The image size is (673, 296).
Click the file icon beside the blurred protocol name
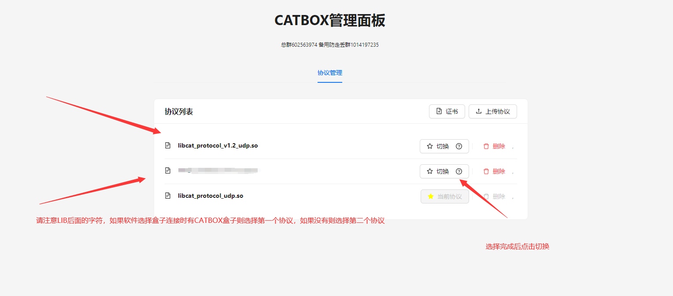[168, 170]
